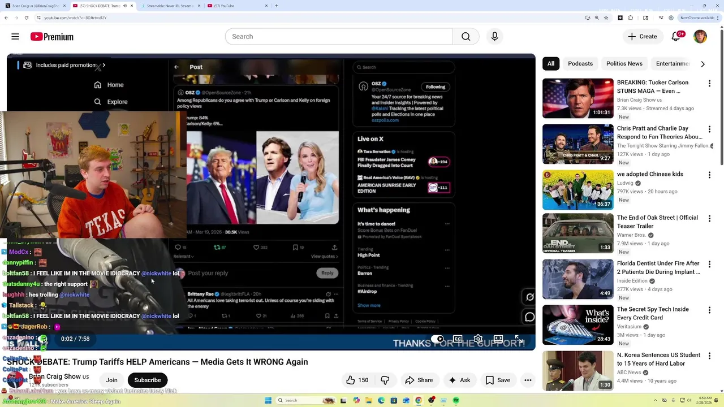Open the Florida Dentist Under Fire video title
This screenshot has height=407, width=724.
tap(658, 267)
